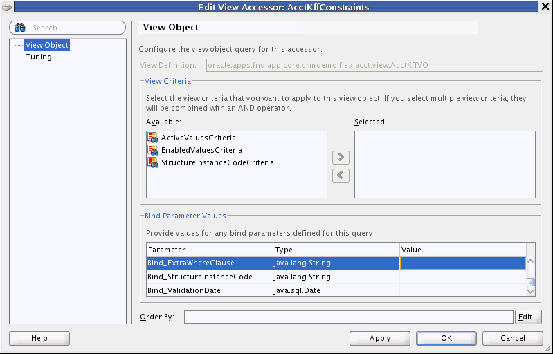553x354 pixels.
Task: Select the Bind_ExtraWhereClause parameter row
Action: [x=336, y=263]
